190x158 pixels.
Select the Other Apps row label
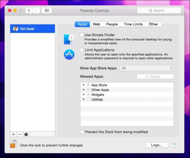100,90
